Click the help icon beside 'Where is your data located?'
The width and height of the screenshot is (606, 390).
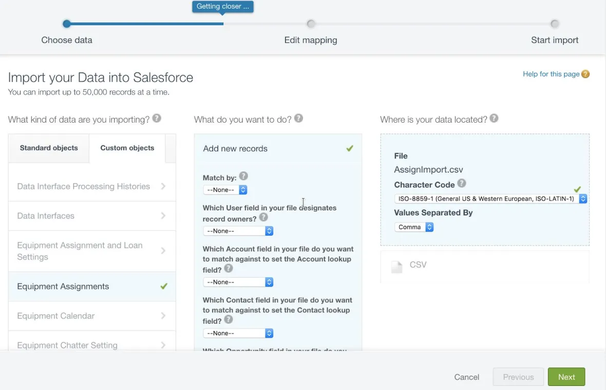click(494, 119)
